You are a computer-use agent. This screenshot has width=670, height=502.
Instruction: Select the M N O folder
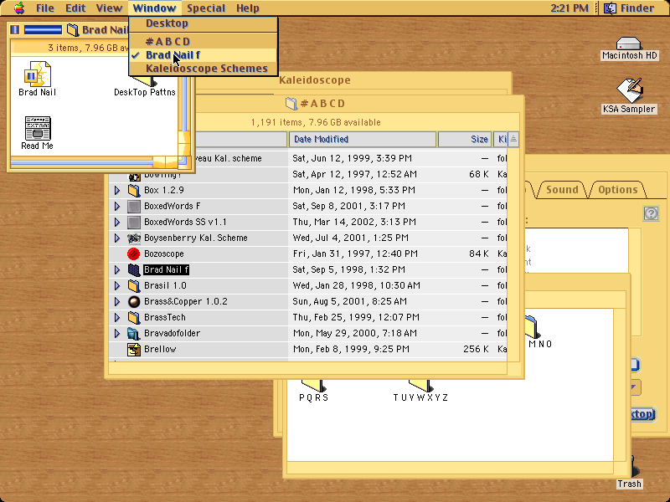[533, 327]
